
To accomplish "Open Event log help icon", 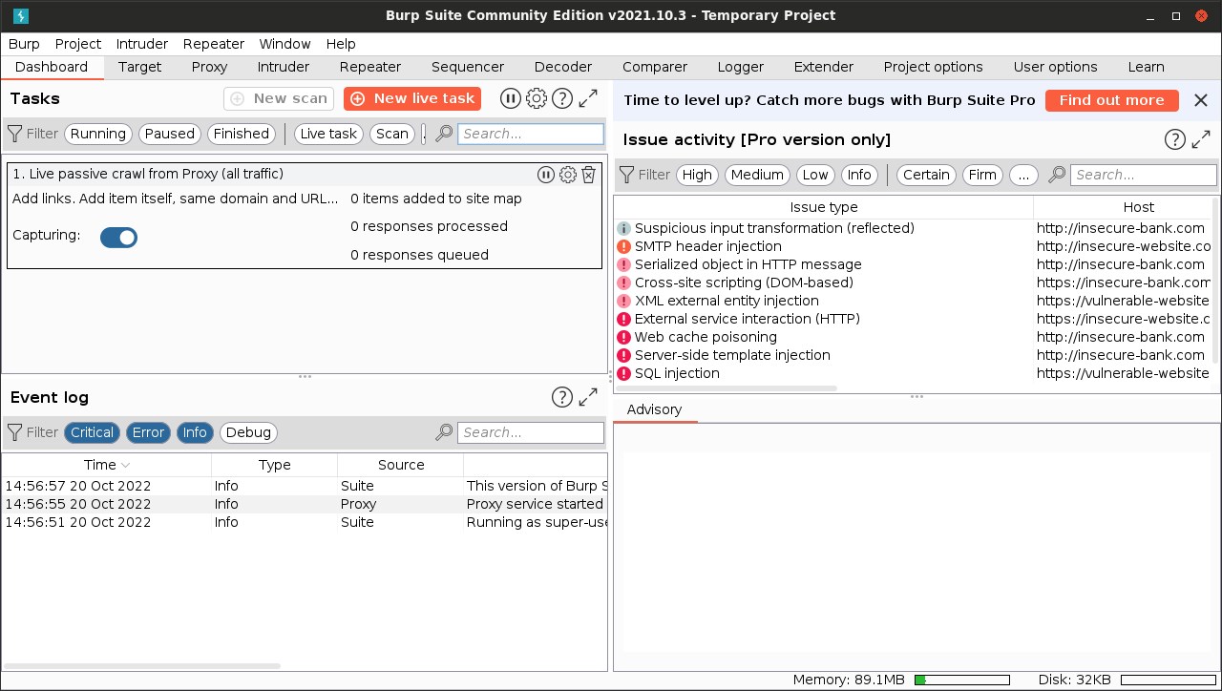I will 562,397.
